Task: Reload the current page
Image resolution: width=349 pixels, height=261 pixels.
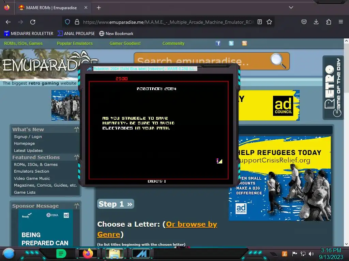Action: point(33,22)
